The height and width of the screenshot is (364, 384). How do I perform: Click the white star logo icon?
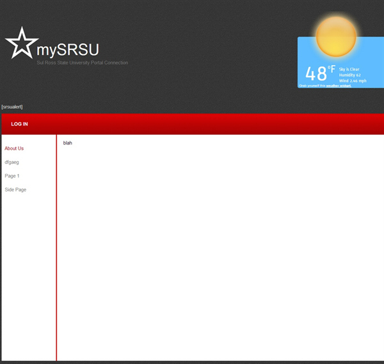[x=21, y=44]
